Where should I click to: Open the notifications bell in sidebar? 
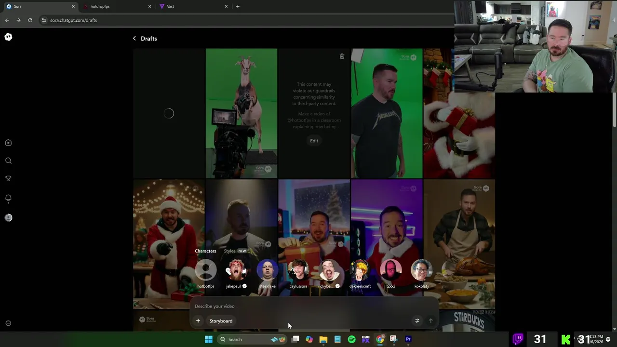point(8,198)
